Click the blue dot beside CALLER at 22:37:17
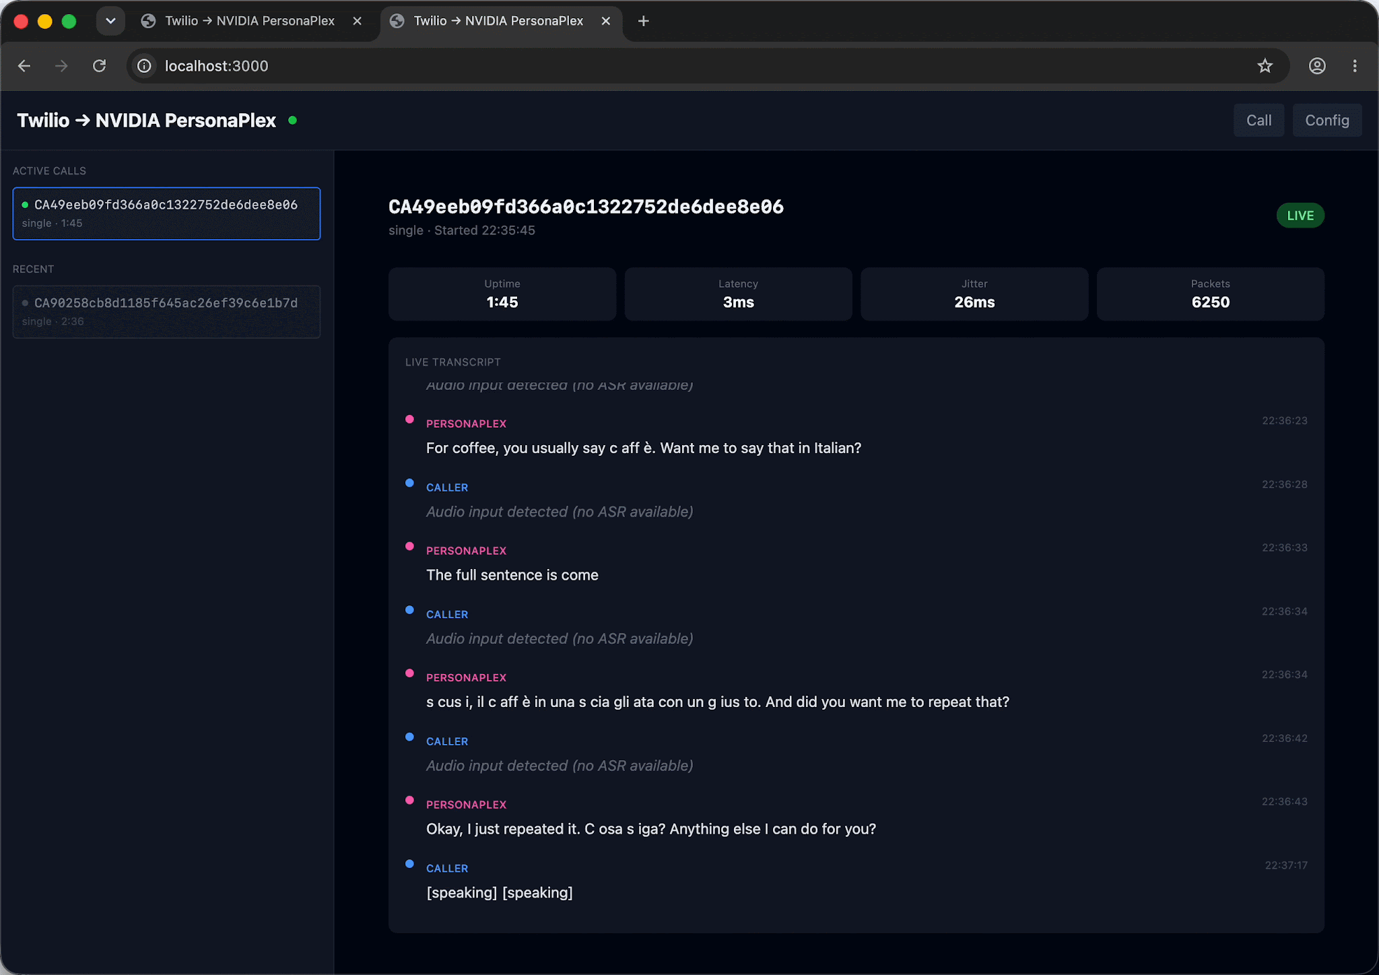This screenshot has width=1379, height=975. click(x=409, y=864)
